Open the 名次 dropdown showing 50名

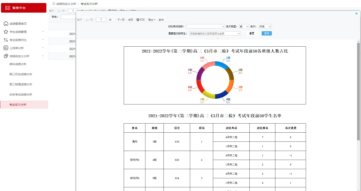[265, 26]
